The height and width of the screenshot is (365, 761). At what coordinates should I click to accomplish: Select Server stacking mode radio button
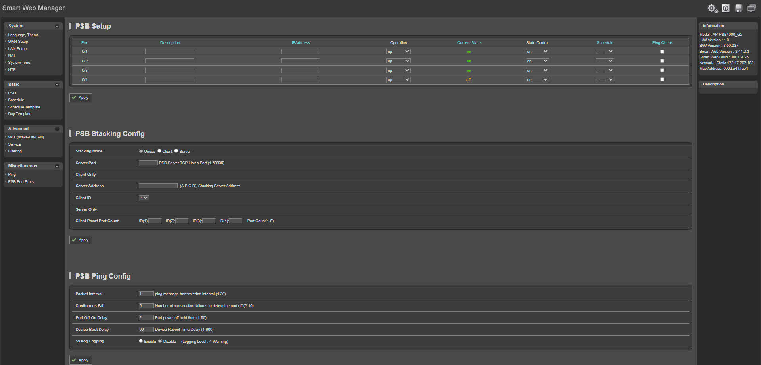tap(176, 151)
